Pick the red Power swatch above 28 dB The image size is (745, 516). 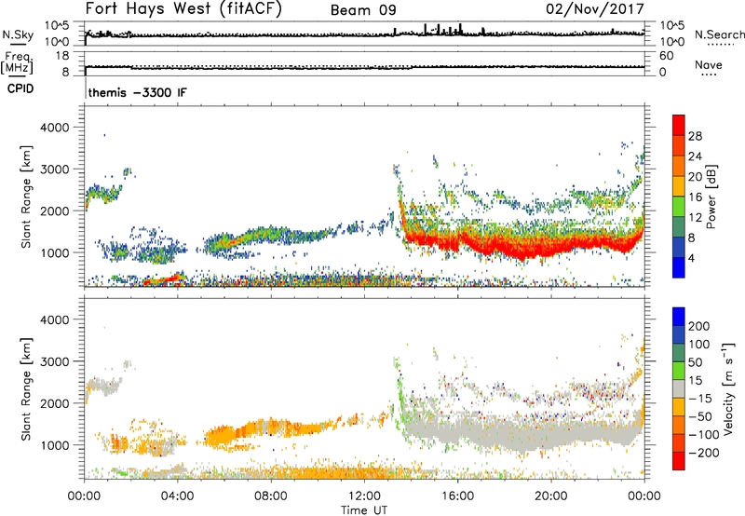point(679,125)
